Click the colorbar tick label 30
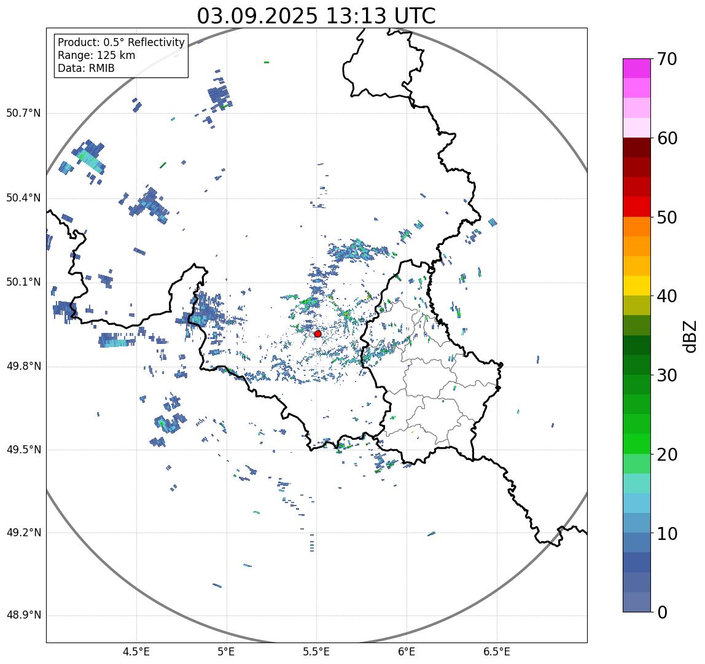This screenshot has width=705, height=664. (x=667, y=375)
